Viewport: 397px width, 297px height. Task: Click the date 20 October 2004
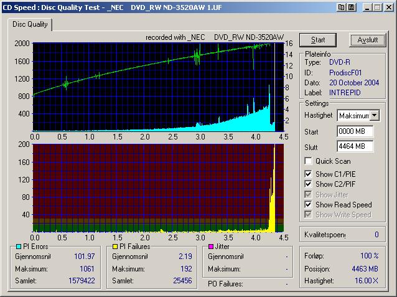click(x=354, y=83)
